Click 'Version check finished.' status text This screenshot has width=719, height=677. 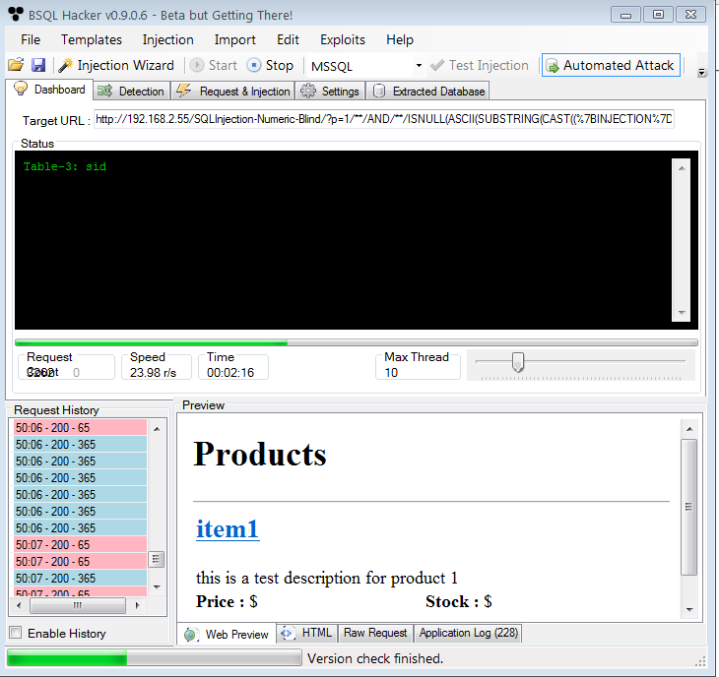[375, 658]
